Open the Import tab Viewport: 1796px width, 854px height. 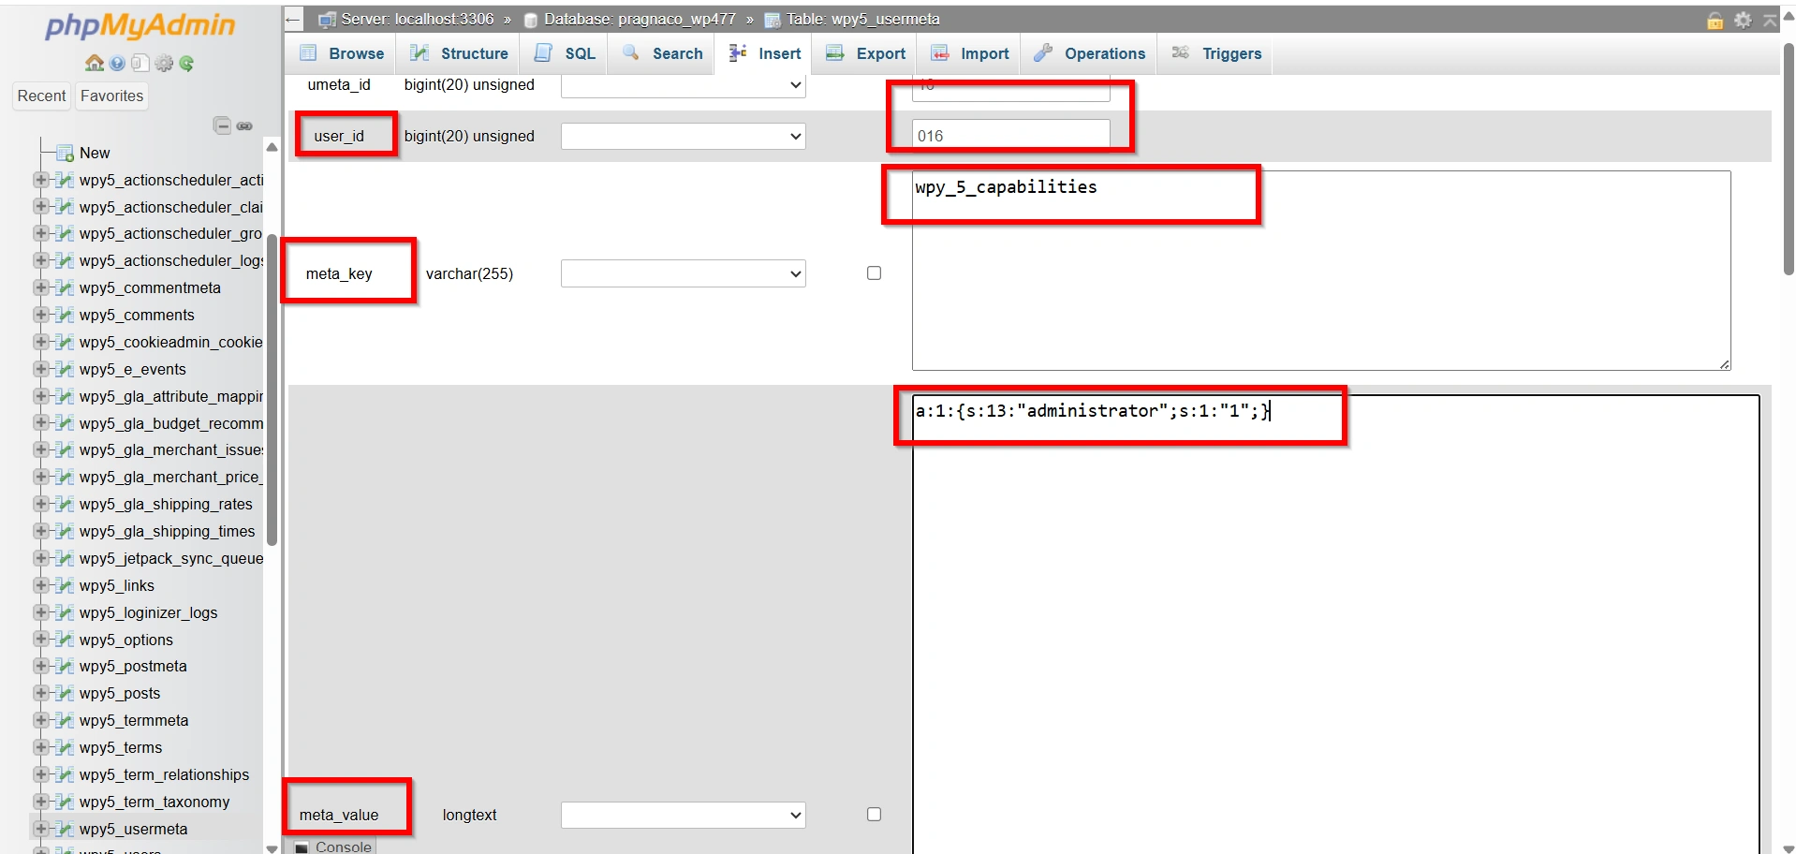tap(969, 53)
